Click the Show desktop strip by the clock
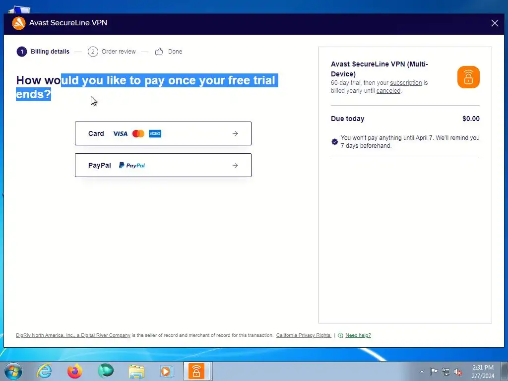The image size is (508, 381). click(505, 371)
